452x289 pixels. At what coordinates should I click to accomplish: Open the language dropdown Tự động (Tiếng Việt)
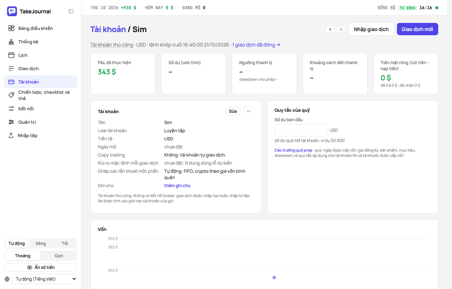pos(44,279)
